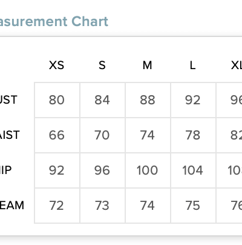Click the bust cell showing 84
The image size is (242, 245).
(102, 100)
